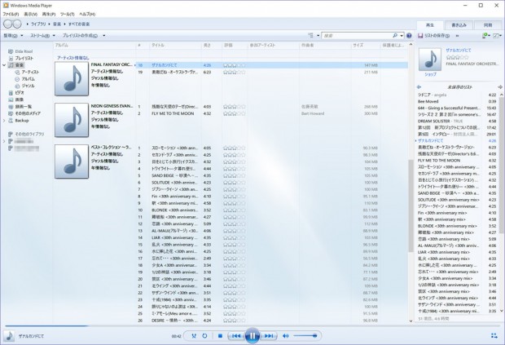The image size is (505, 345).
Task: Open the 再生 menu in menu bar
Action: 49,14
